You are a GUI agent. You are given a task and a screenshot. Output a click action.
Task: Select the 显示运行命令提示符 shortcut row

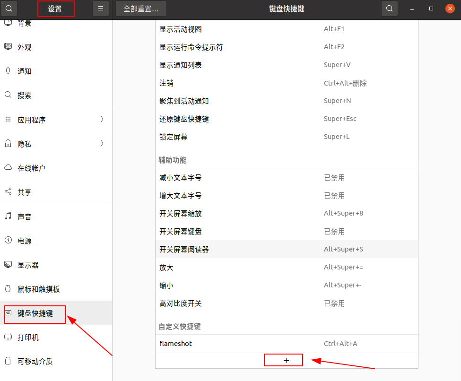click(287, 47)
